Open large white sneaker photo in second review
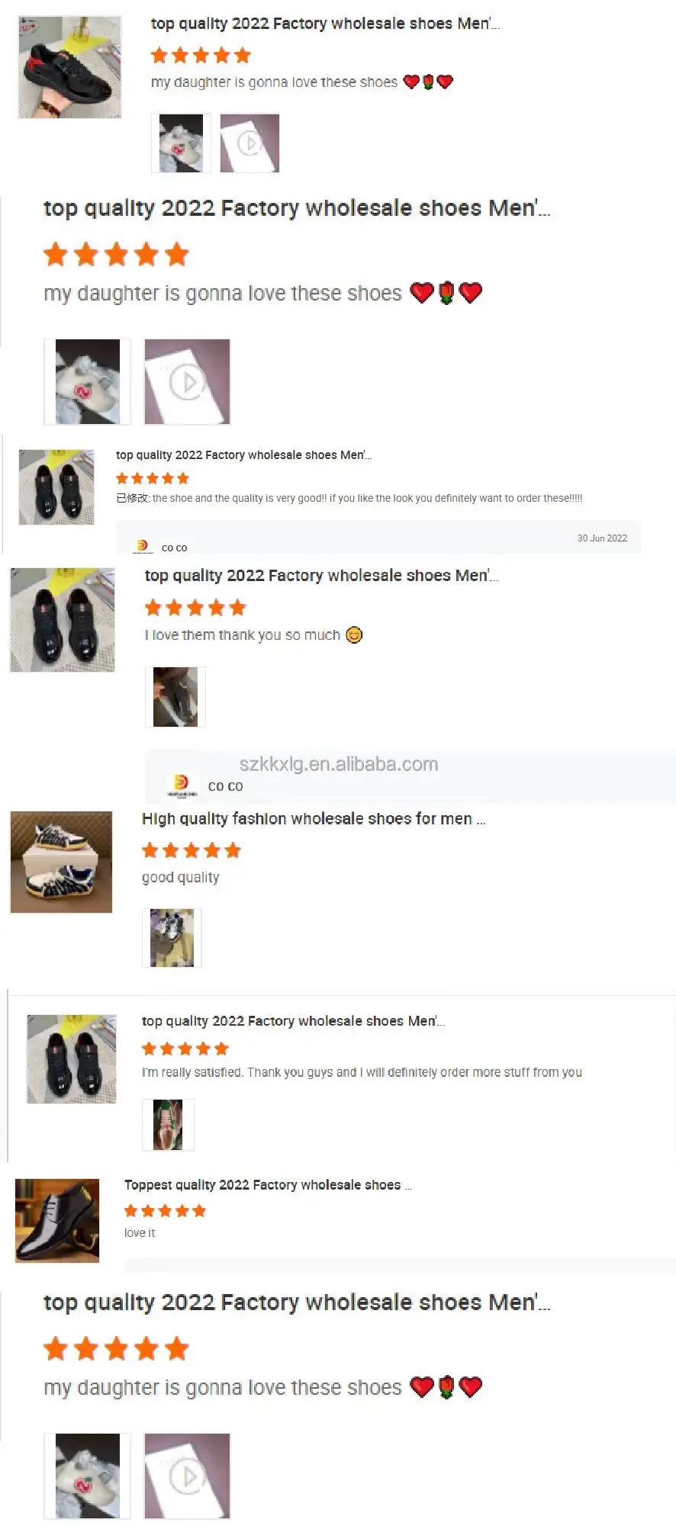Screen dimensions: 676x1529 point(87,382)
